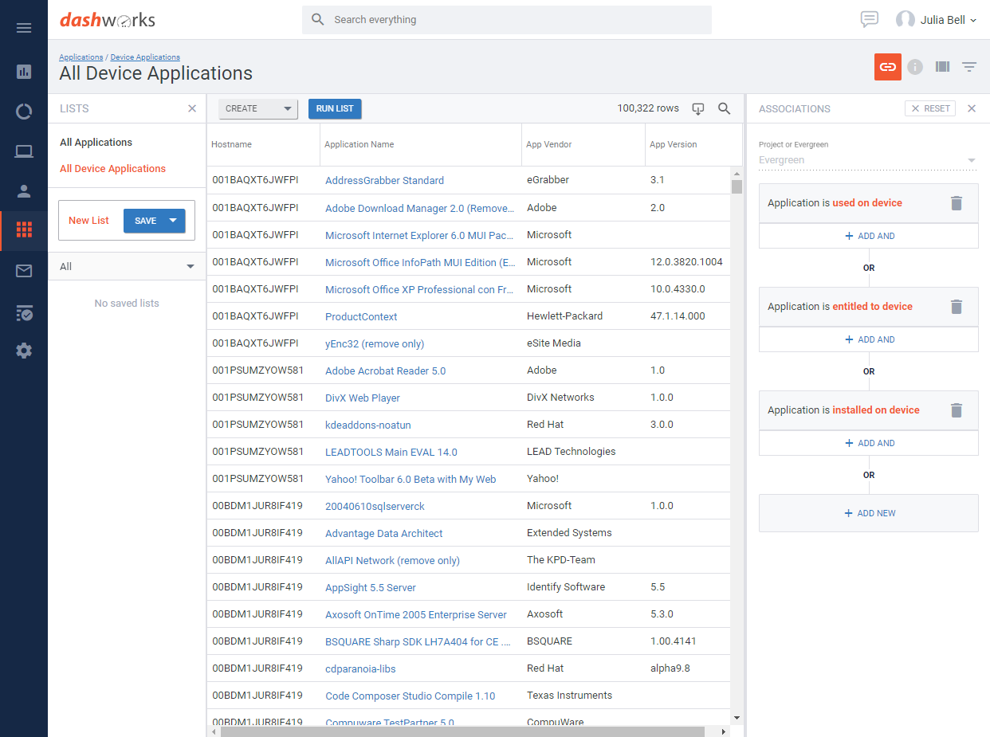Open the dashboards bar-chart sidebar icon

(24, 72)
